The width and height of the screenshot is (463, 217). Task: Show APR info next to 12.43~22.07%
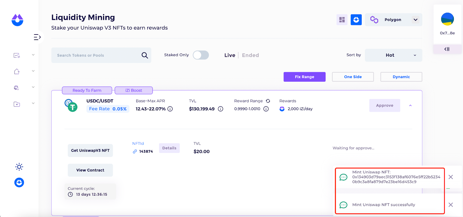[x=170, y=109]
